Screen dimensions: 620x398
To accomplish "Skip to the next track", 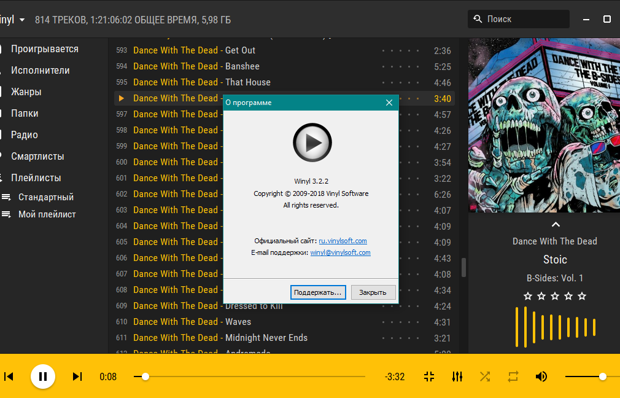I will (x=77, y=377).
